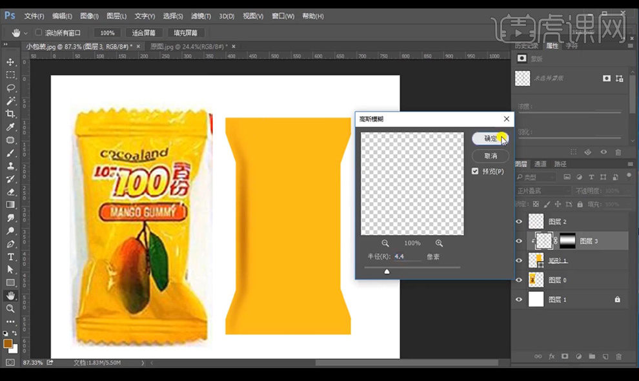639x381 pixels.
Task: Select the Magic Wand tool
Action: click(x=10, y=101)
